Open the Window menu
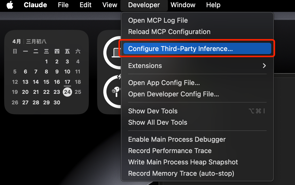The height and width of the screenshot is (185, 295). pos(183,5)
